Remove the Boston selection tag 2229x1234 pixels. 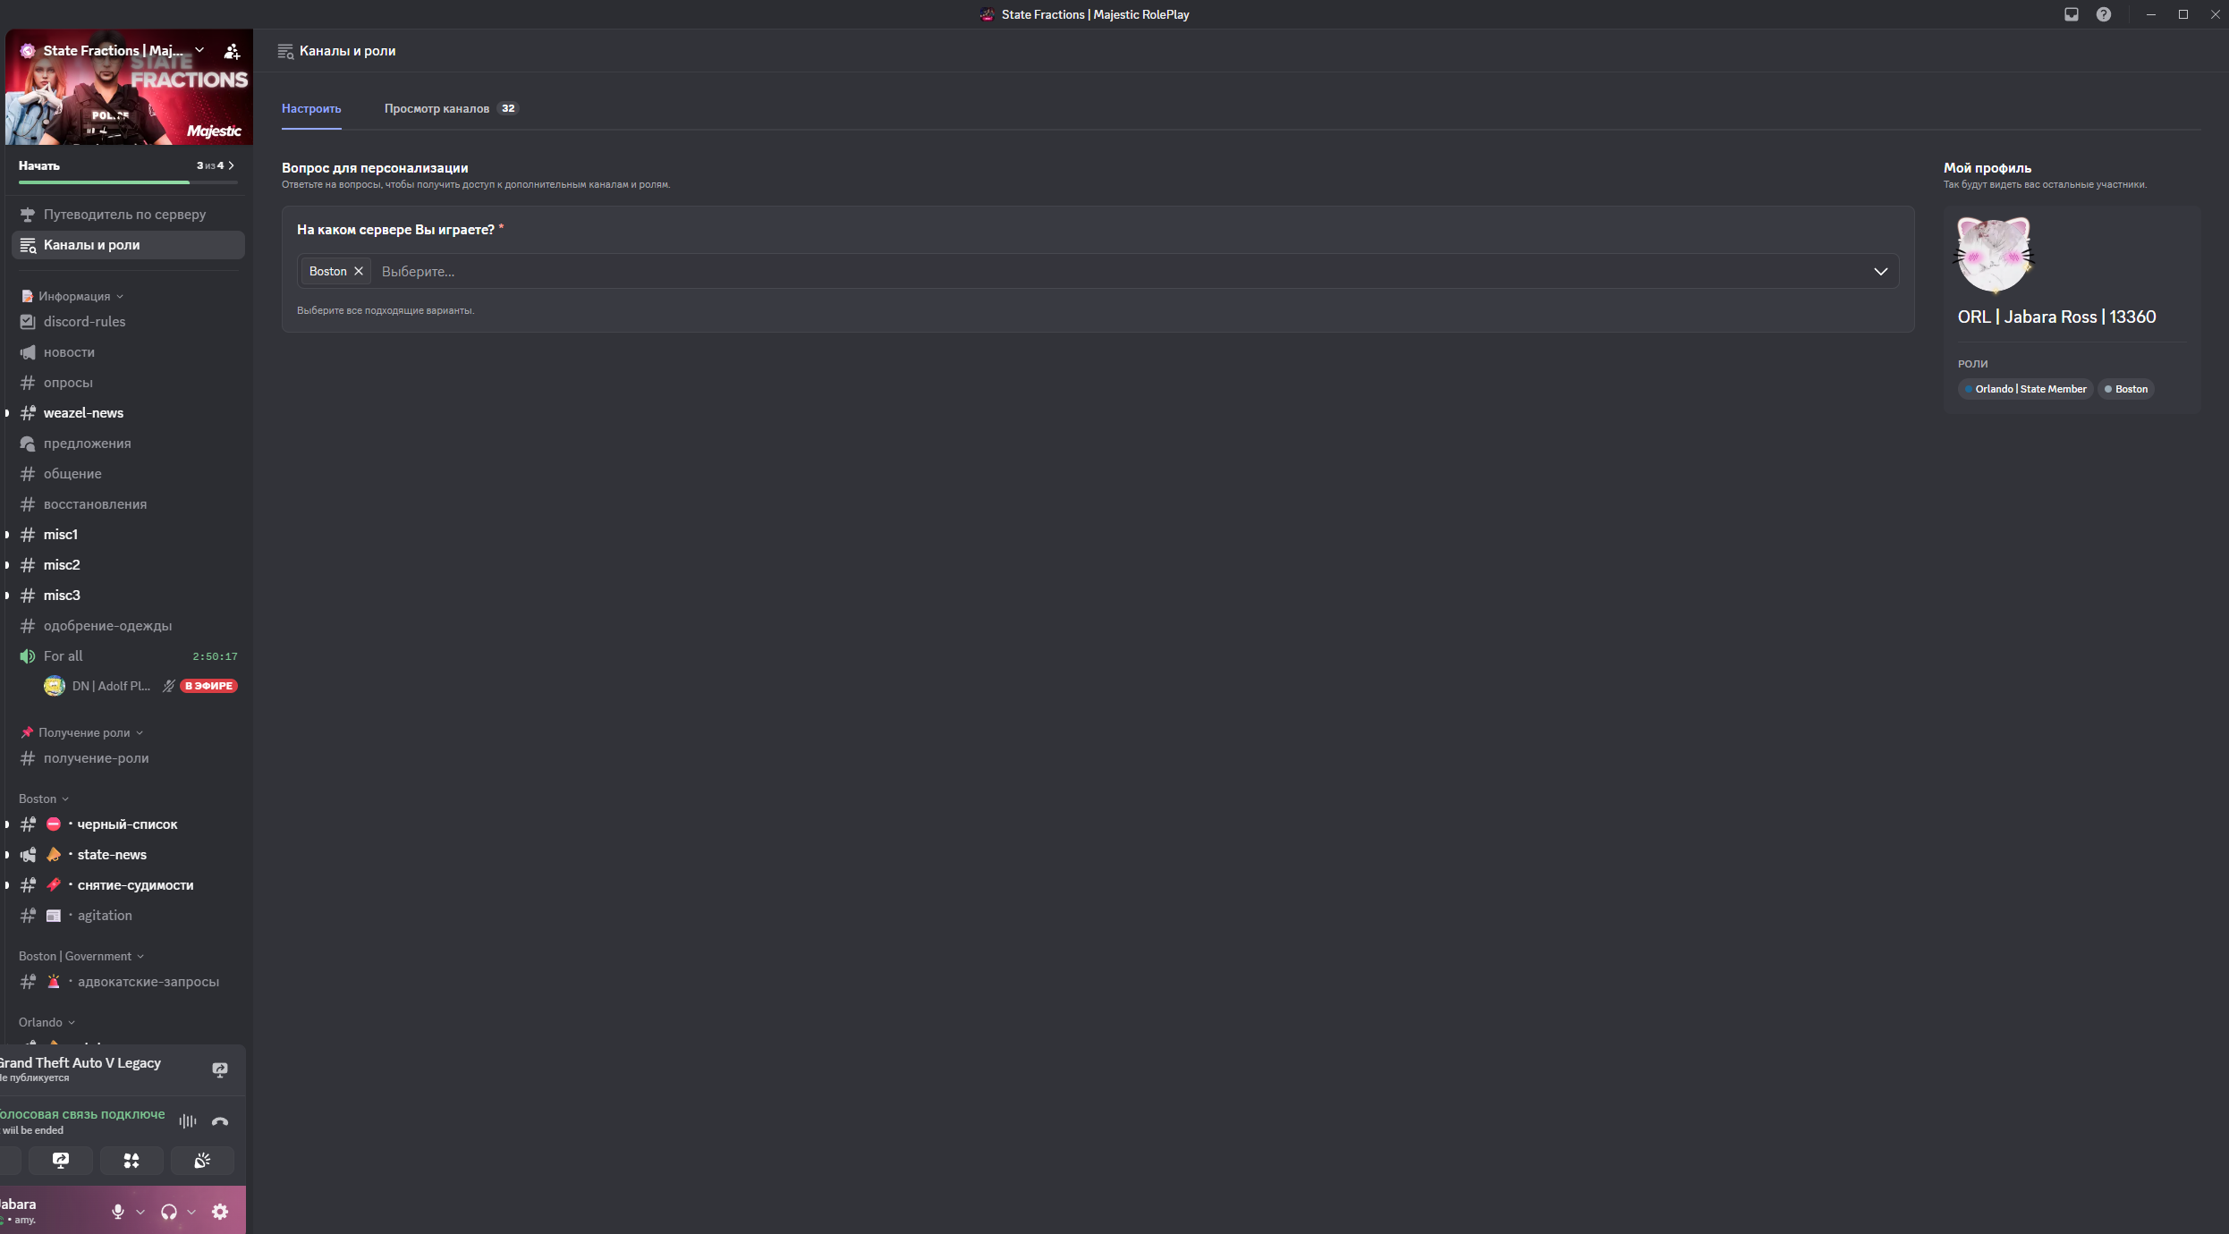coord(359,271)
